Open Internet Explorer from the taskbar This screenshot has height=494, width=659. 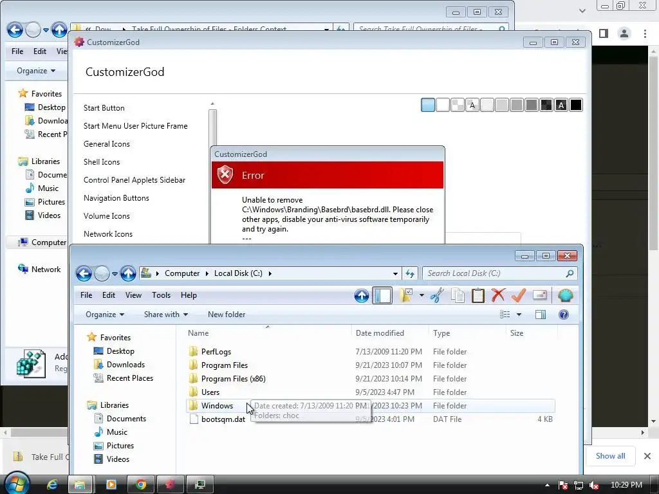tap(52, 485)
